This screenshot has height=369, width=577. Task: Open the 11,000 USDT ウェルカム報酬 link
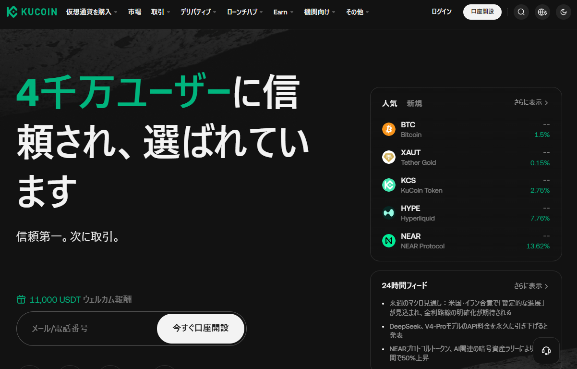coord(81,299)
